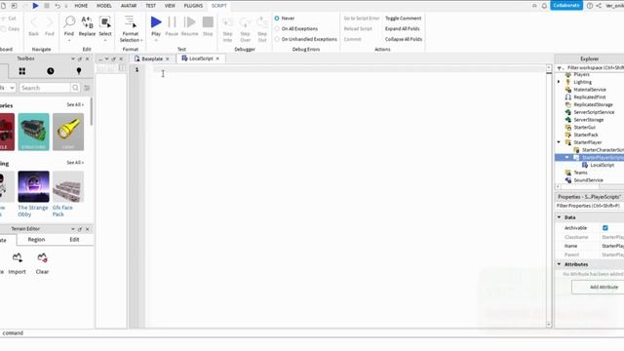Open the Replace tool
624x351 pixels.
click(x=87, y=26)
